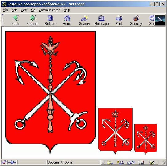This screenshot has width=167, height=166.
Task: Open the Composer icon in the status bar
Action: point(152,162)
